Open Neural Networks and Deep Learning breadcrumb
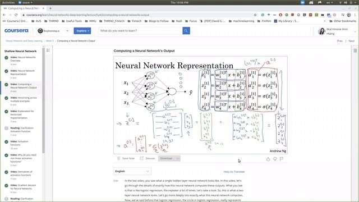359x202 pixels. pos(24,41)
